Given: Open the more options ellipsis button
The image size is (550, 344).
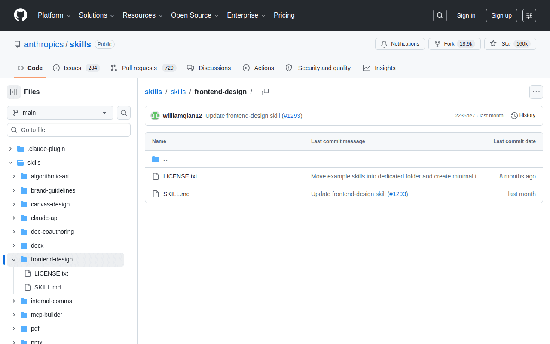Looking at the screenshot, I should [x=536, y=92].
